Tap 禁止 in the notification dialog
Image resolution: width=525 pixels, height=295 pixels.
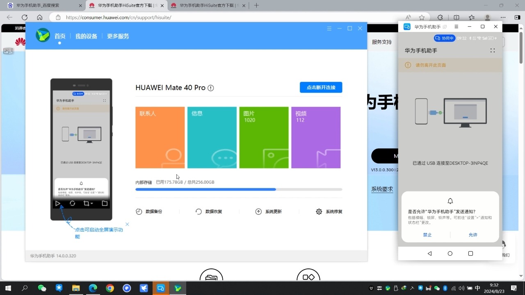tap(427, 235)
